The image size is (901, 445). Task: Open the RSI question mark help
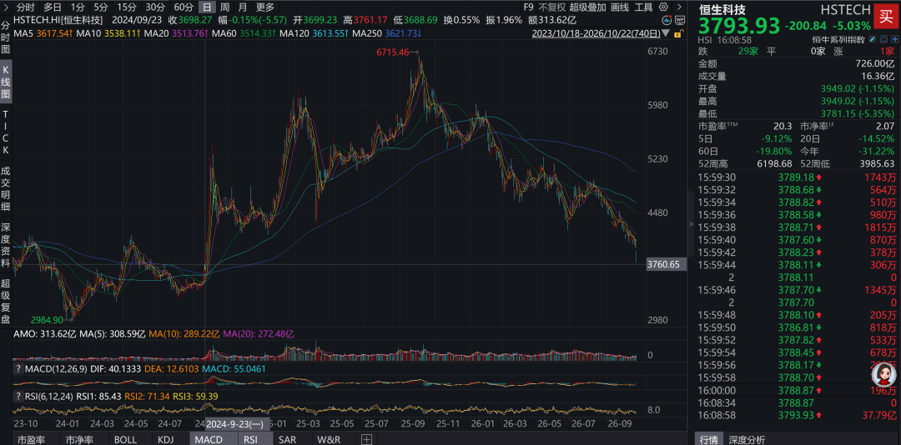tap(18, 396)
